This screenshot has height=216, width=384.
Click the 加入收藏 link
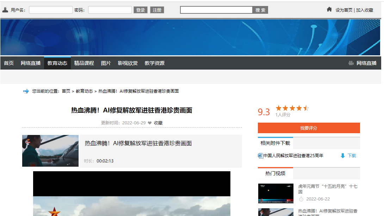click(364, 10)
